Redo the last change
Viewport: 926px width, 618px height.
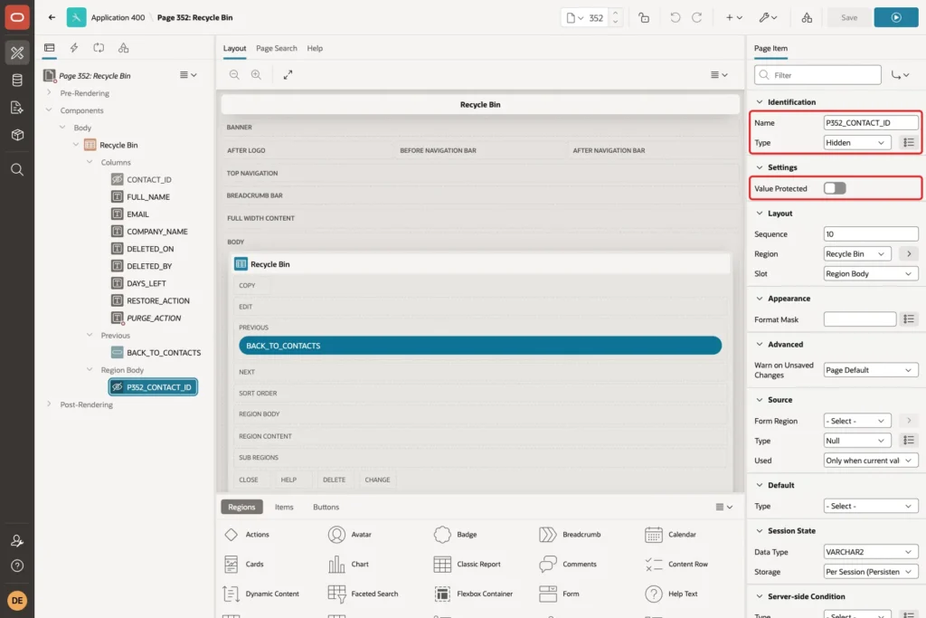(697, 18)
